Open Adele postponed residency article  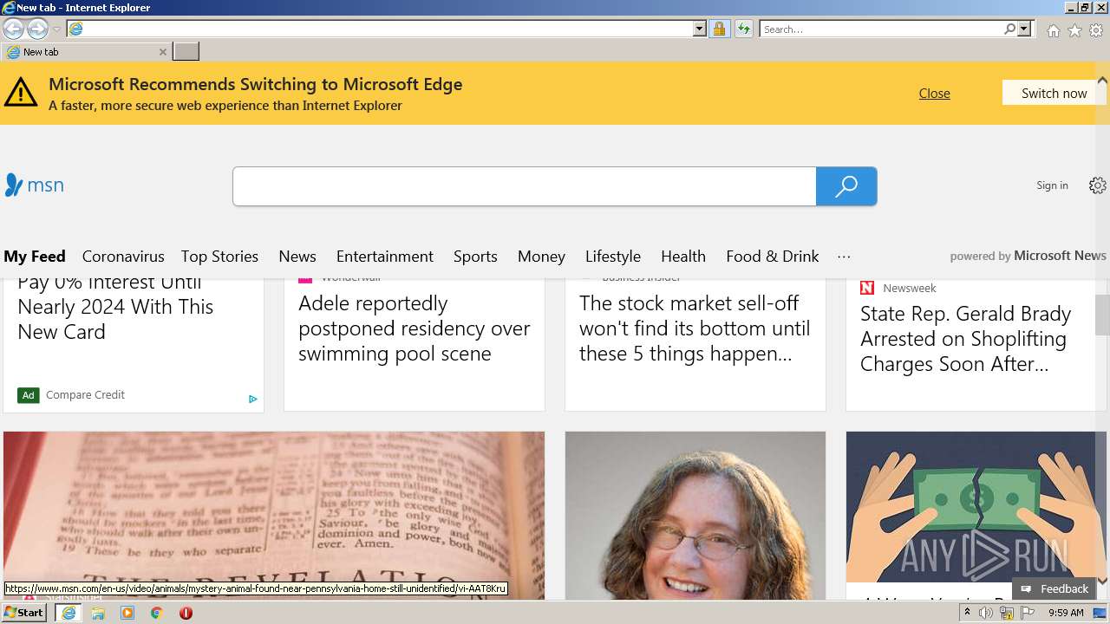click(x=415, y=328)
